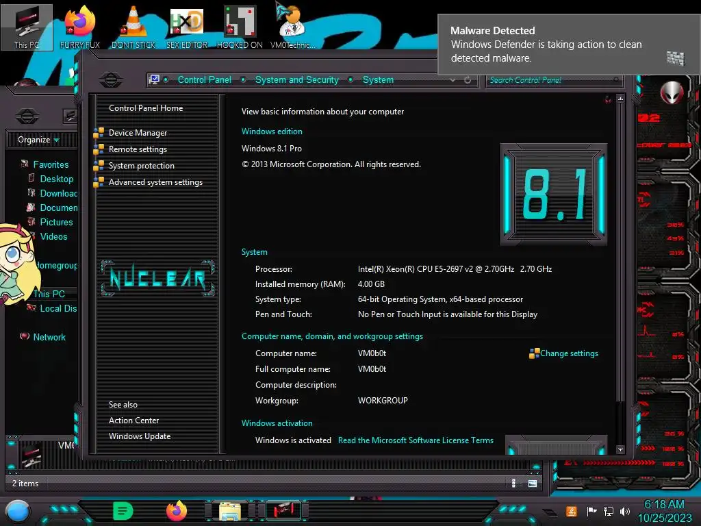Open the network tray icon
The height and width of the screenshot is (526, 701).
coord(609,511)
